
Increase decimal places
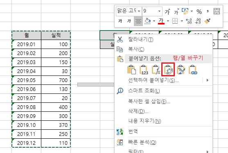click(x=189, y=21)
